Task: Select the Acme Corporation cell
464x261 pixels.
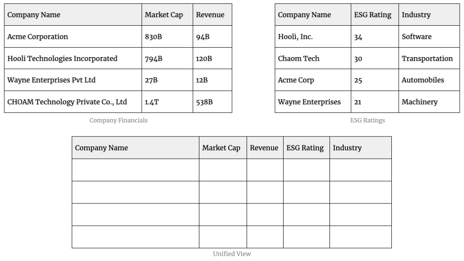Action: (x=73, y=36)
